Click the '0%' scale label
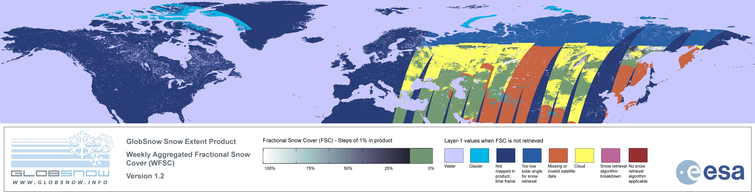Image resolution: width=755 pixels, height=195 pixels. (x=431, y=168)
